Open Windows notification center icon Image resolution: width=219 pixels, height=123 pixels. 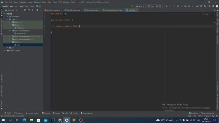click(215, 120)
